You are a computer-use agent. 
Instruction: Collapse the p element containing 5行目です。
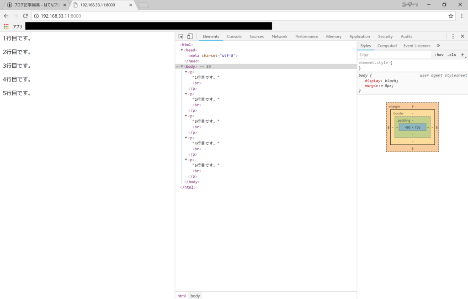pyautogui.click(x=186, y=160)
